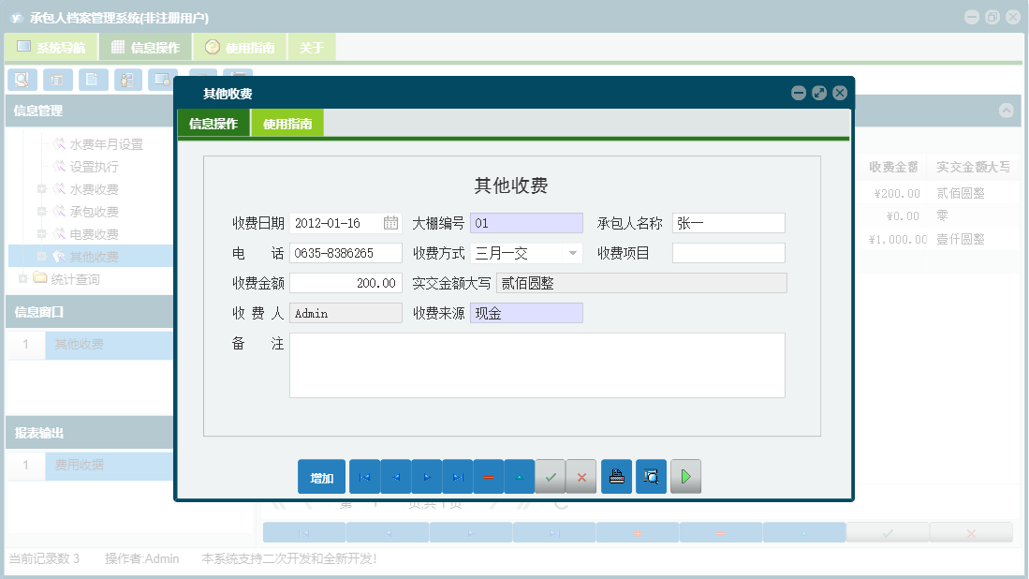
Task: Go to the previous record with the arrow icon
Action: coord(396,476)
